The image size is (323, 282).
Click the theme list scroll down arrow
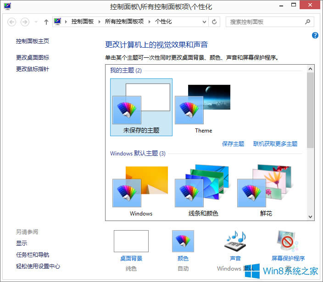pyautogui.click(x=311, y=217)
